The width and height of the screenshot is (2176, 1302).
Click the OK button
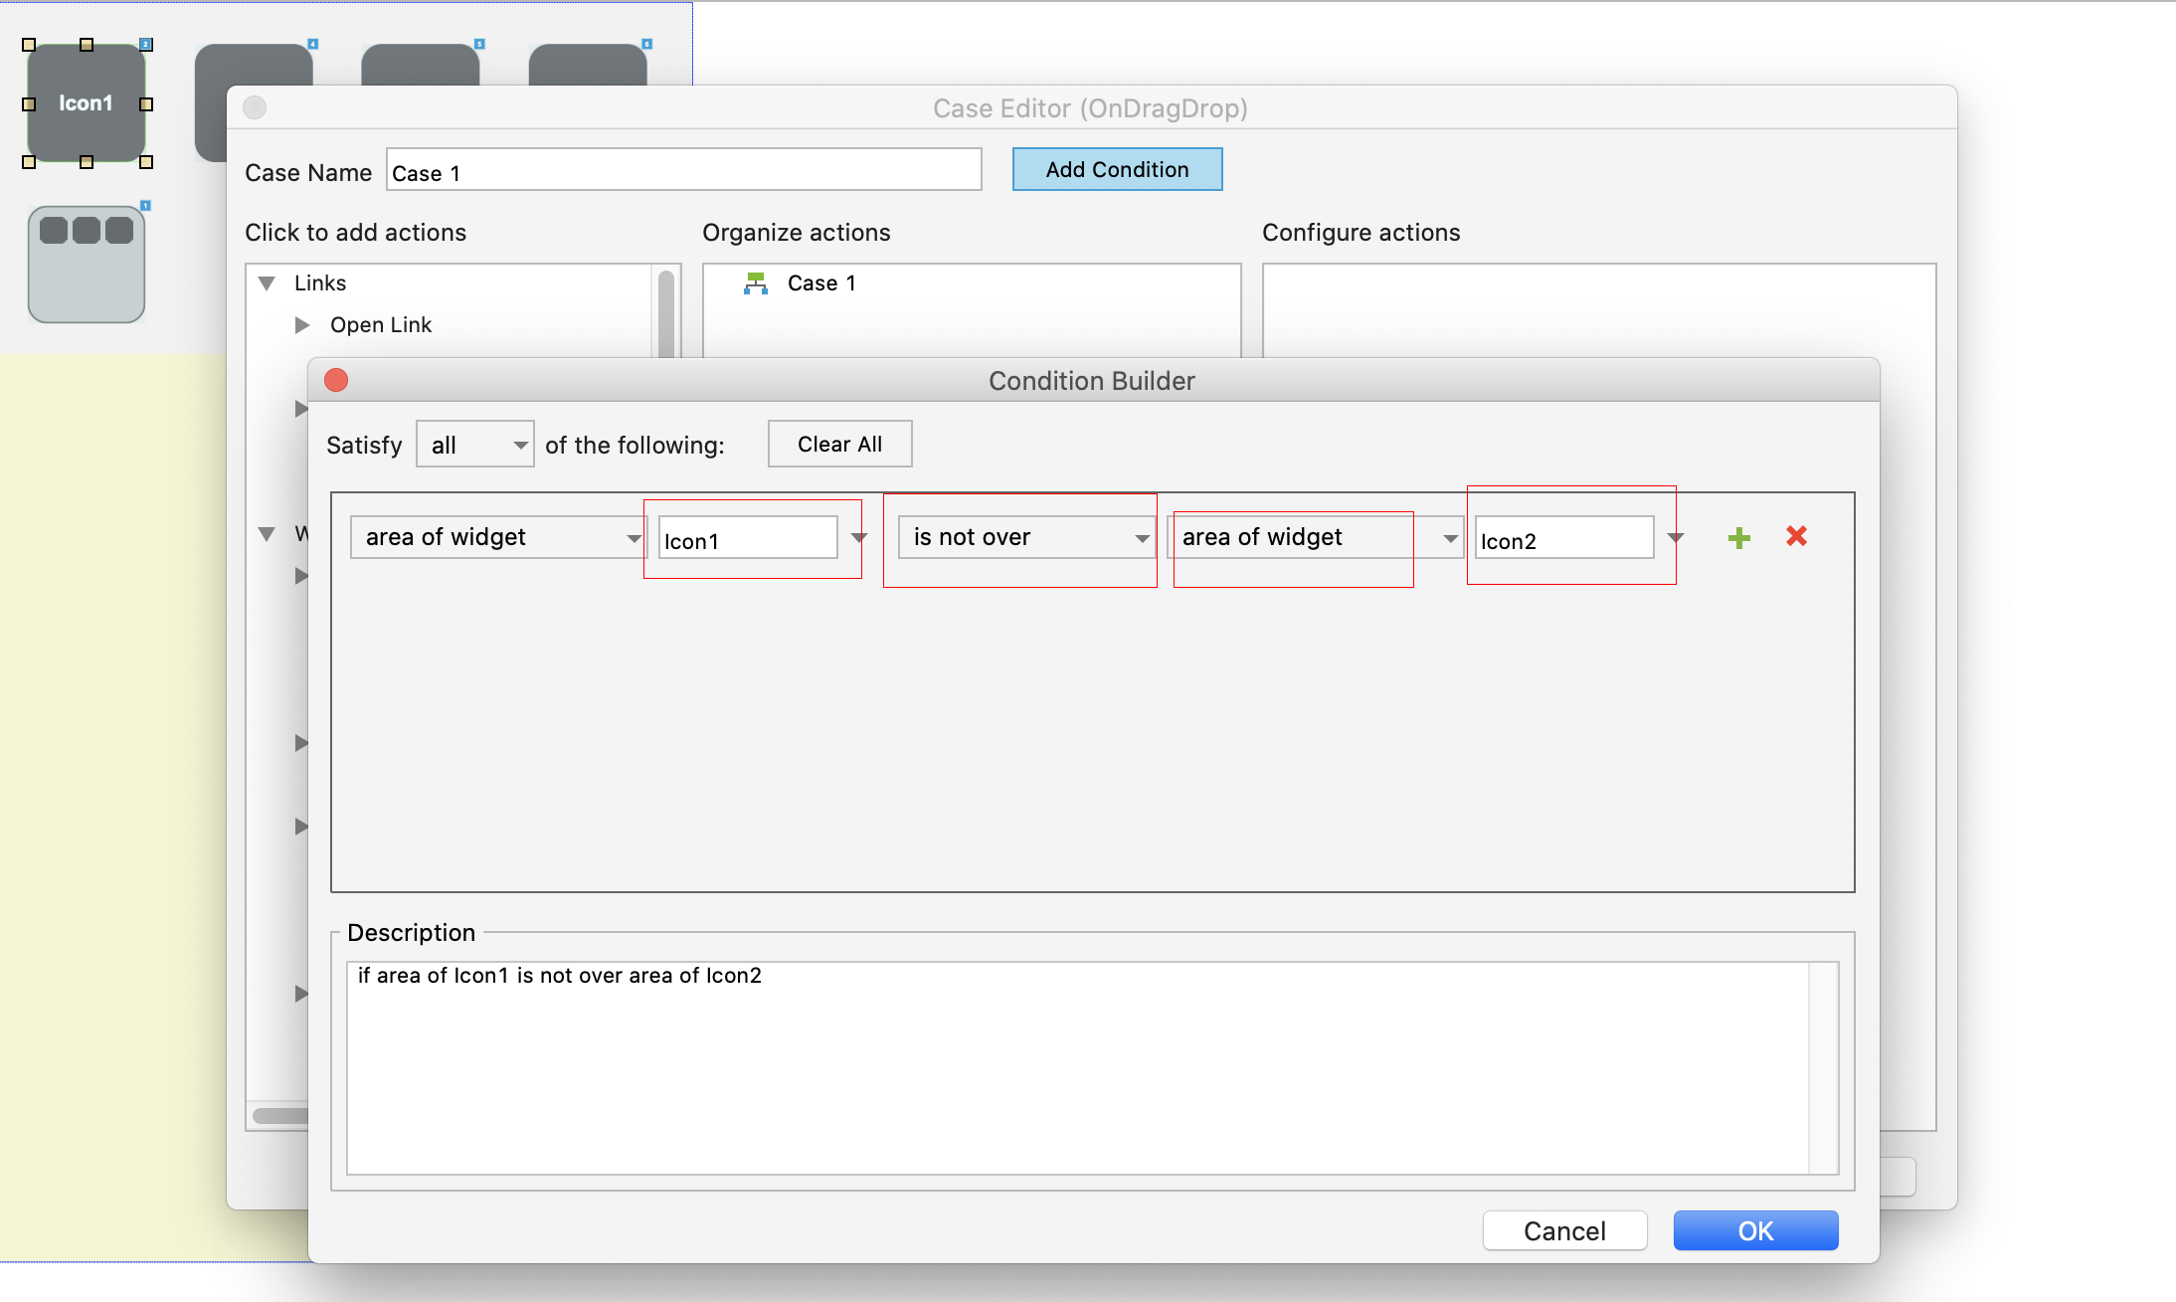[1755, 1230]
